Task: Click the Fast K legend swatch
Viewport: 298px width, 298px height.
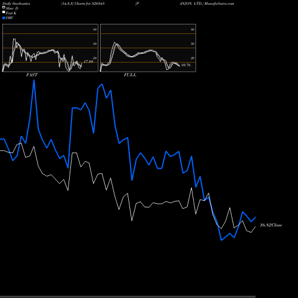Action: coord(4,13)
